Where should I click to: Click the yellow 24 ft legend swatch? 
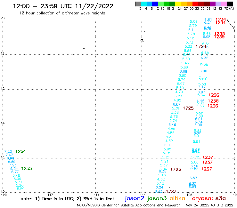pos(178,4)
